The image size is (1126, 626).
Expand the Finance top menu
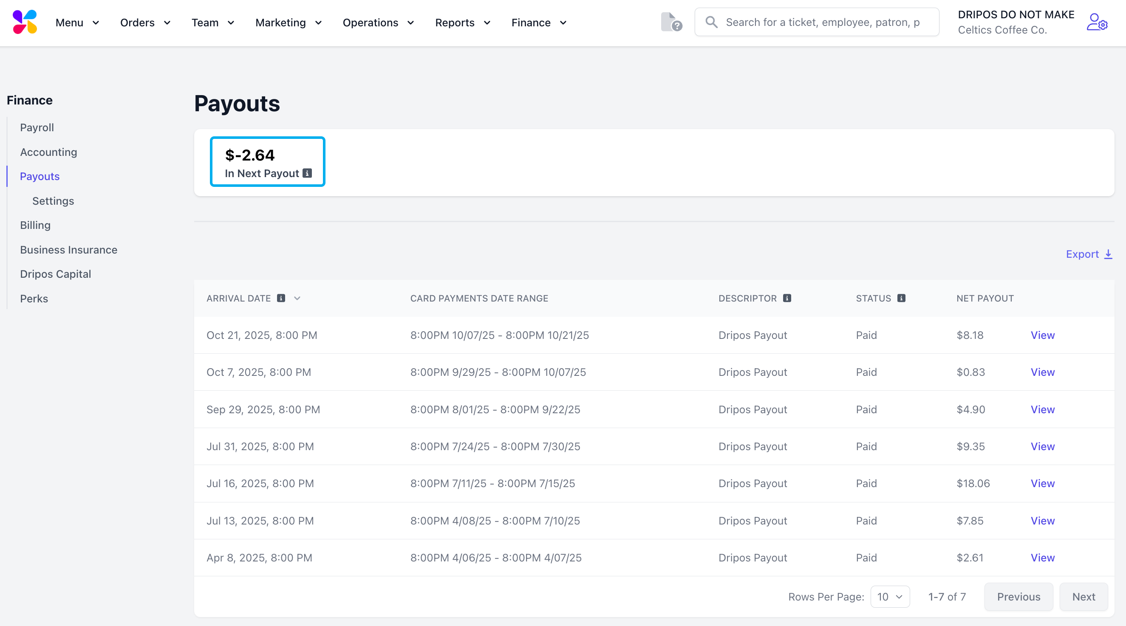coord(538,23)
